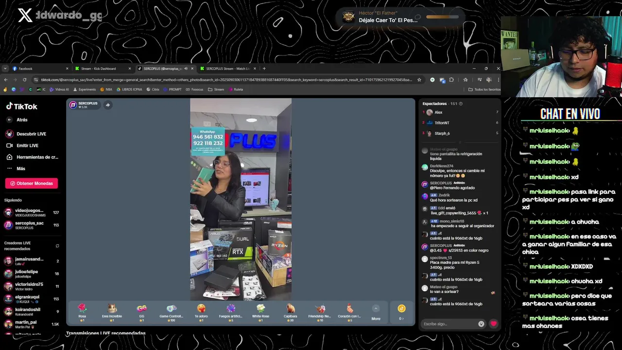Open Vidnoz AI bookmark
The image size is (622, 350).
59,89
